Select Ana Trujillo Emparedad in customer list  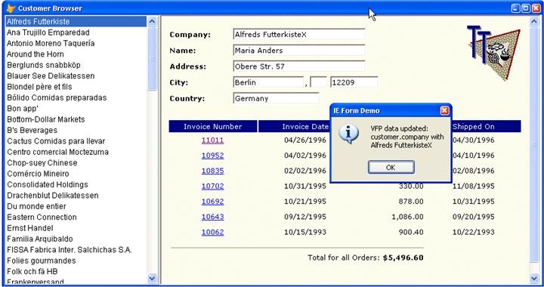(x=48, y=32)
